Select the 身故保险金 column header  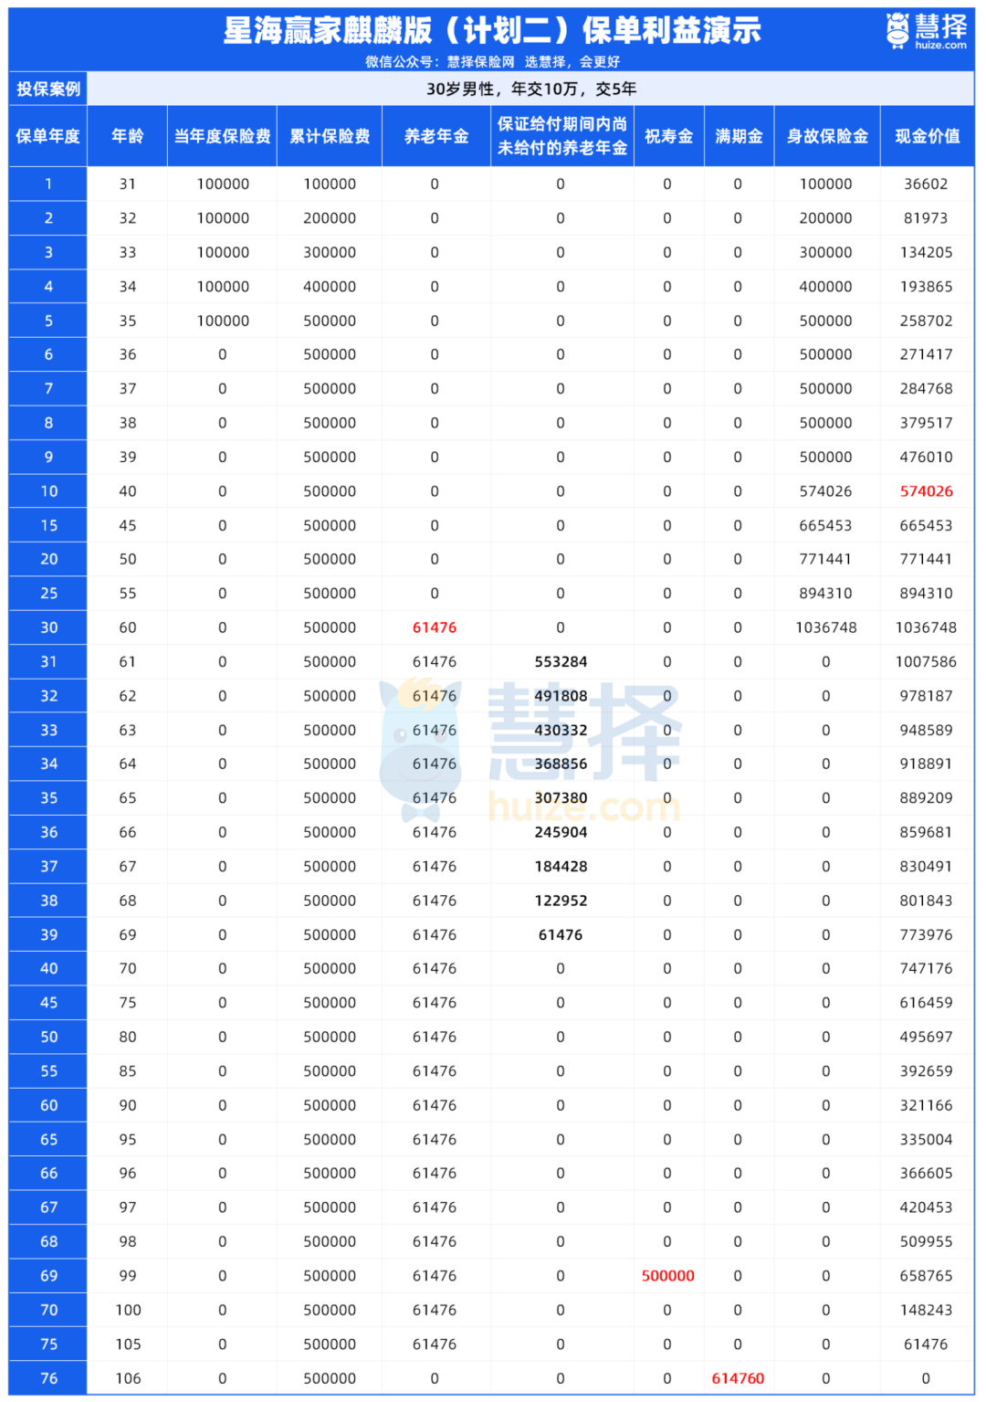tap(827, 136)
